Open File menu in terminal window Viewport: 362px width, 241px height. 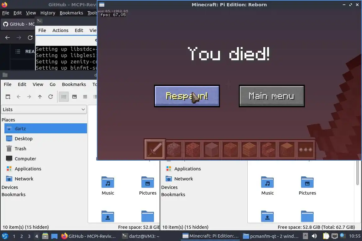coord(42,30)
